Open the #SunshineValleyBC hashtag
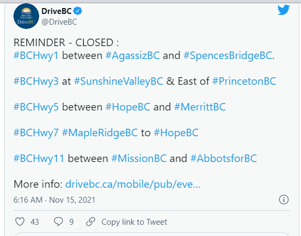 [x=119, y=82]
